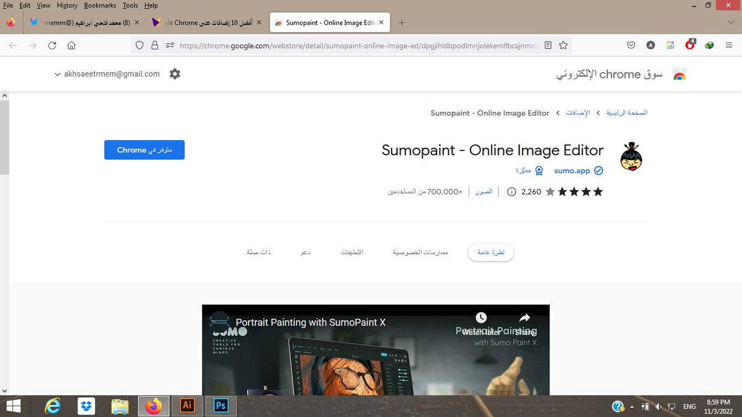Click Share on the YouTube video

525,324
